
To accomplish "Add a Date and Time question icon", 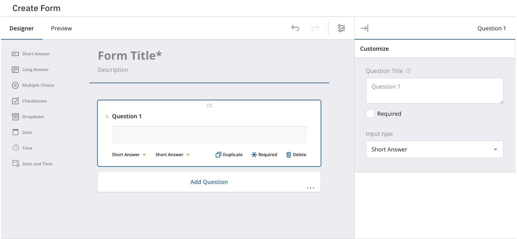I will [15, 164].
